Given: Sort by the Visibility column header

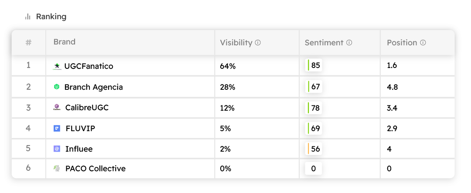Looking at the screenshot, I should pos(236,43).
